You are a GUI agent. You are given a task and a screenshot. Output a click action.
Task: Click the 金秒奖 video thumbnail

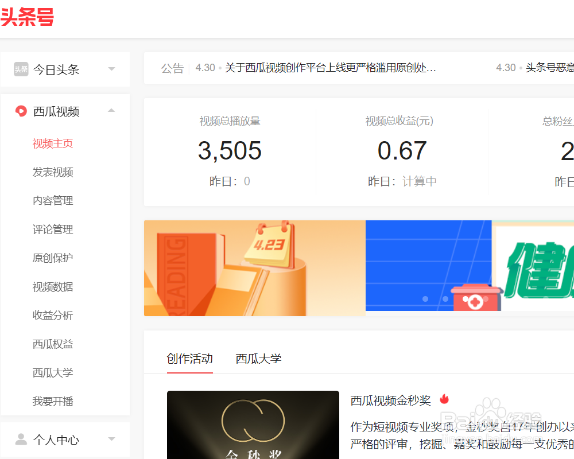pos(253,425)
